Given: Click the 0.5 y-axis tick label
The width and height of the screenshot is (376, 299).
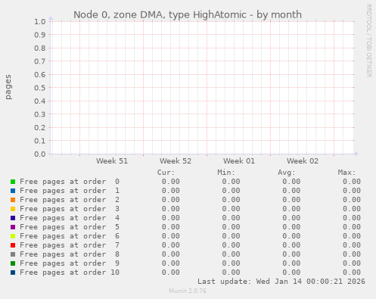Looking at the screenshot, I should pos(40,88).
